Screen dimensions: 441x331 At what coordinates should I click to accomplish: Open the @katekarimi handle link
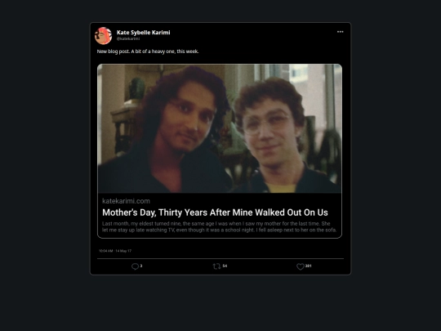pyautogui.click(x=128, y=39)
